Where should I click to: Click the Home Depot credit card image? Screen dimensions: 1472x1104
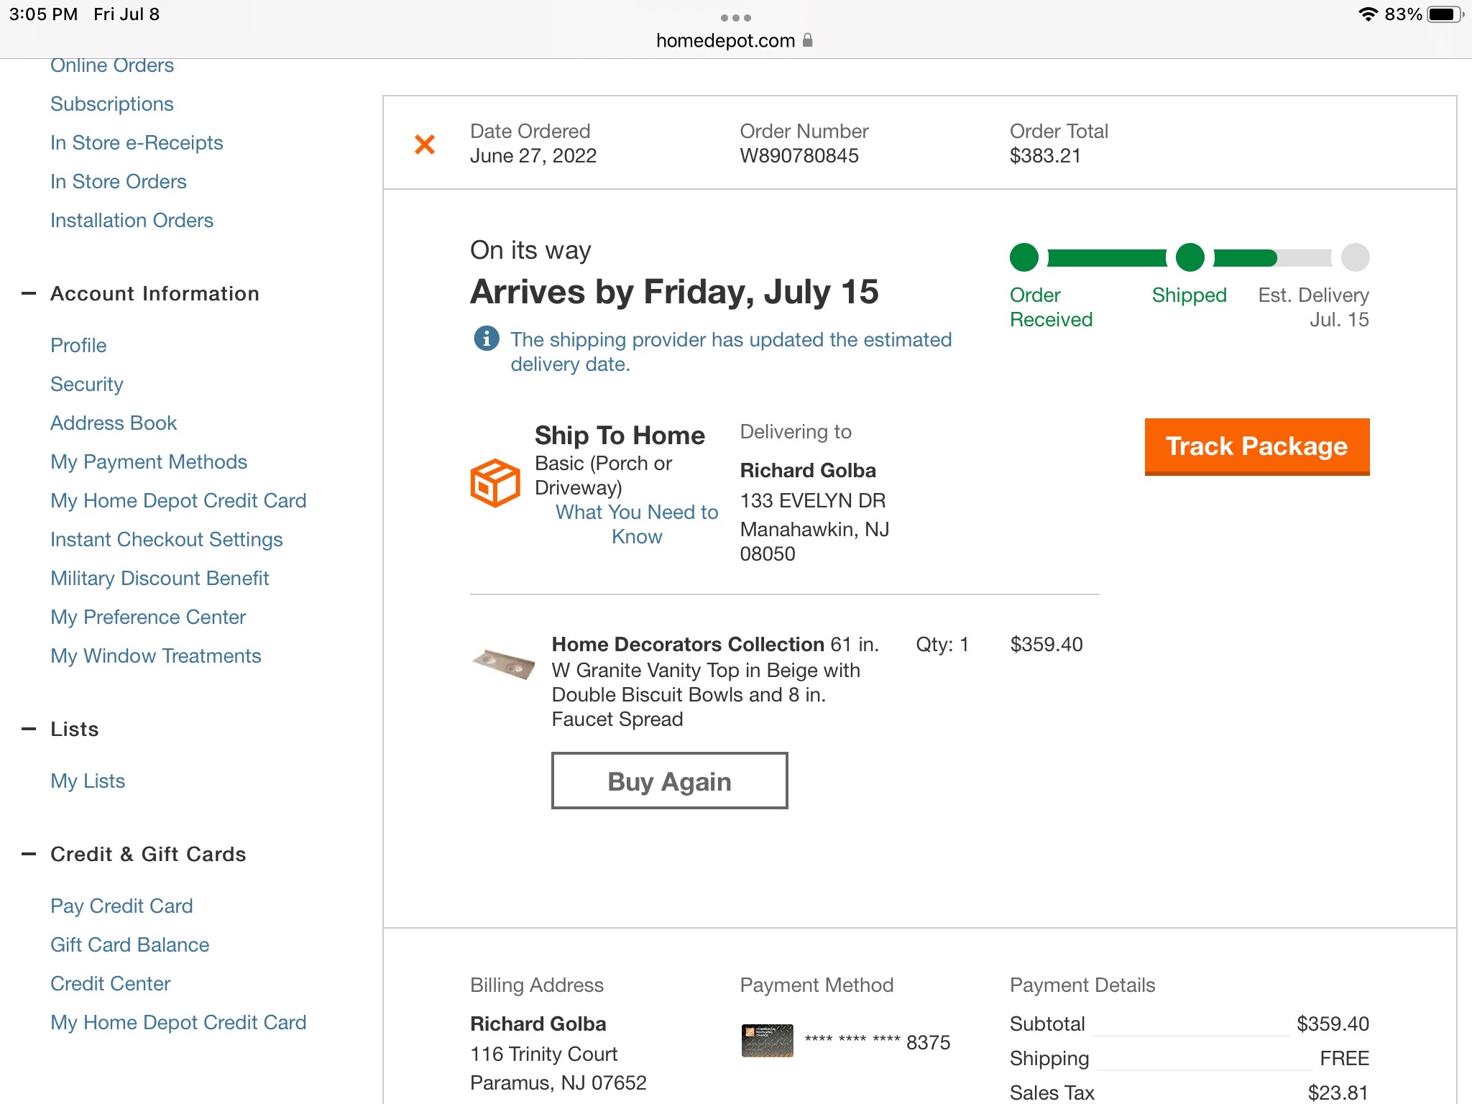coord(767,1041)
